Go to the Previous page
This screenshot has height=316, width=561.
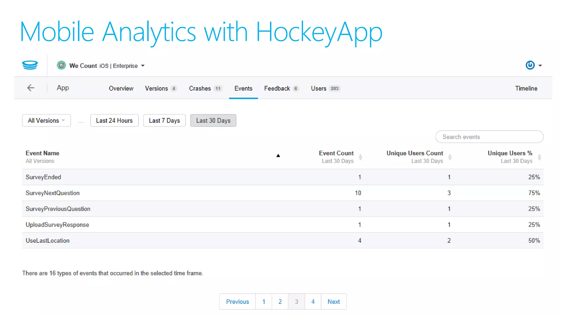click(x=237, y=301)
